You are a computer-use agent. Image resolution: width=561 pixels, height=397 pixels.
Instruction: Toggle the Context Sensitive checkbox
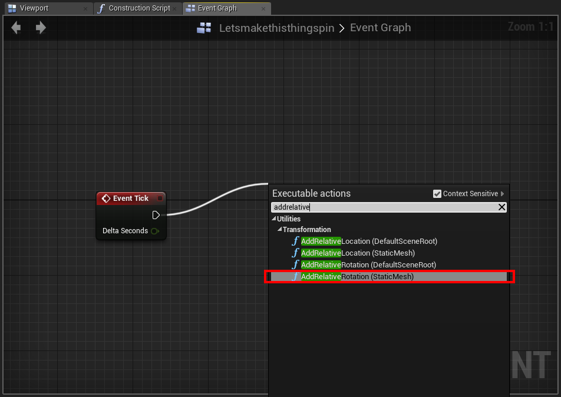pyautogui.click(x=437, y=194)
